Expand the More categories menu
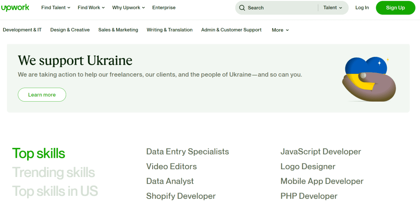Screen dimensions: 420x202 pyautogui.click(x=280, y=30)
